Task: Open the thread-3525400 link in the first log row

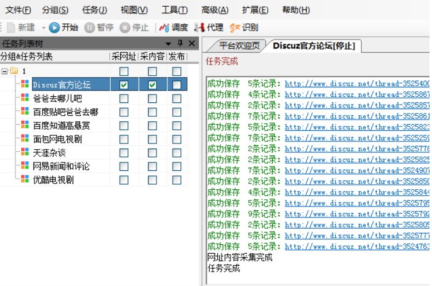Action: 357,83
